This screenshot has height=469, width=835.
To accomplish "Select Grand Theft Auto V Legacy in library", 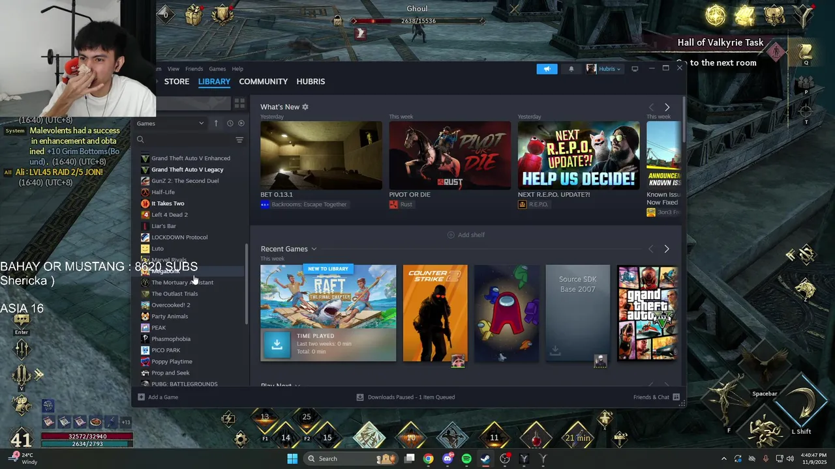I will (187, 169).
